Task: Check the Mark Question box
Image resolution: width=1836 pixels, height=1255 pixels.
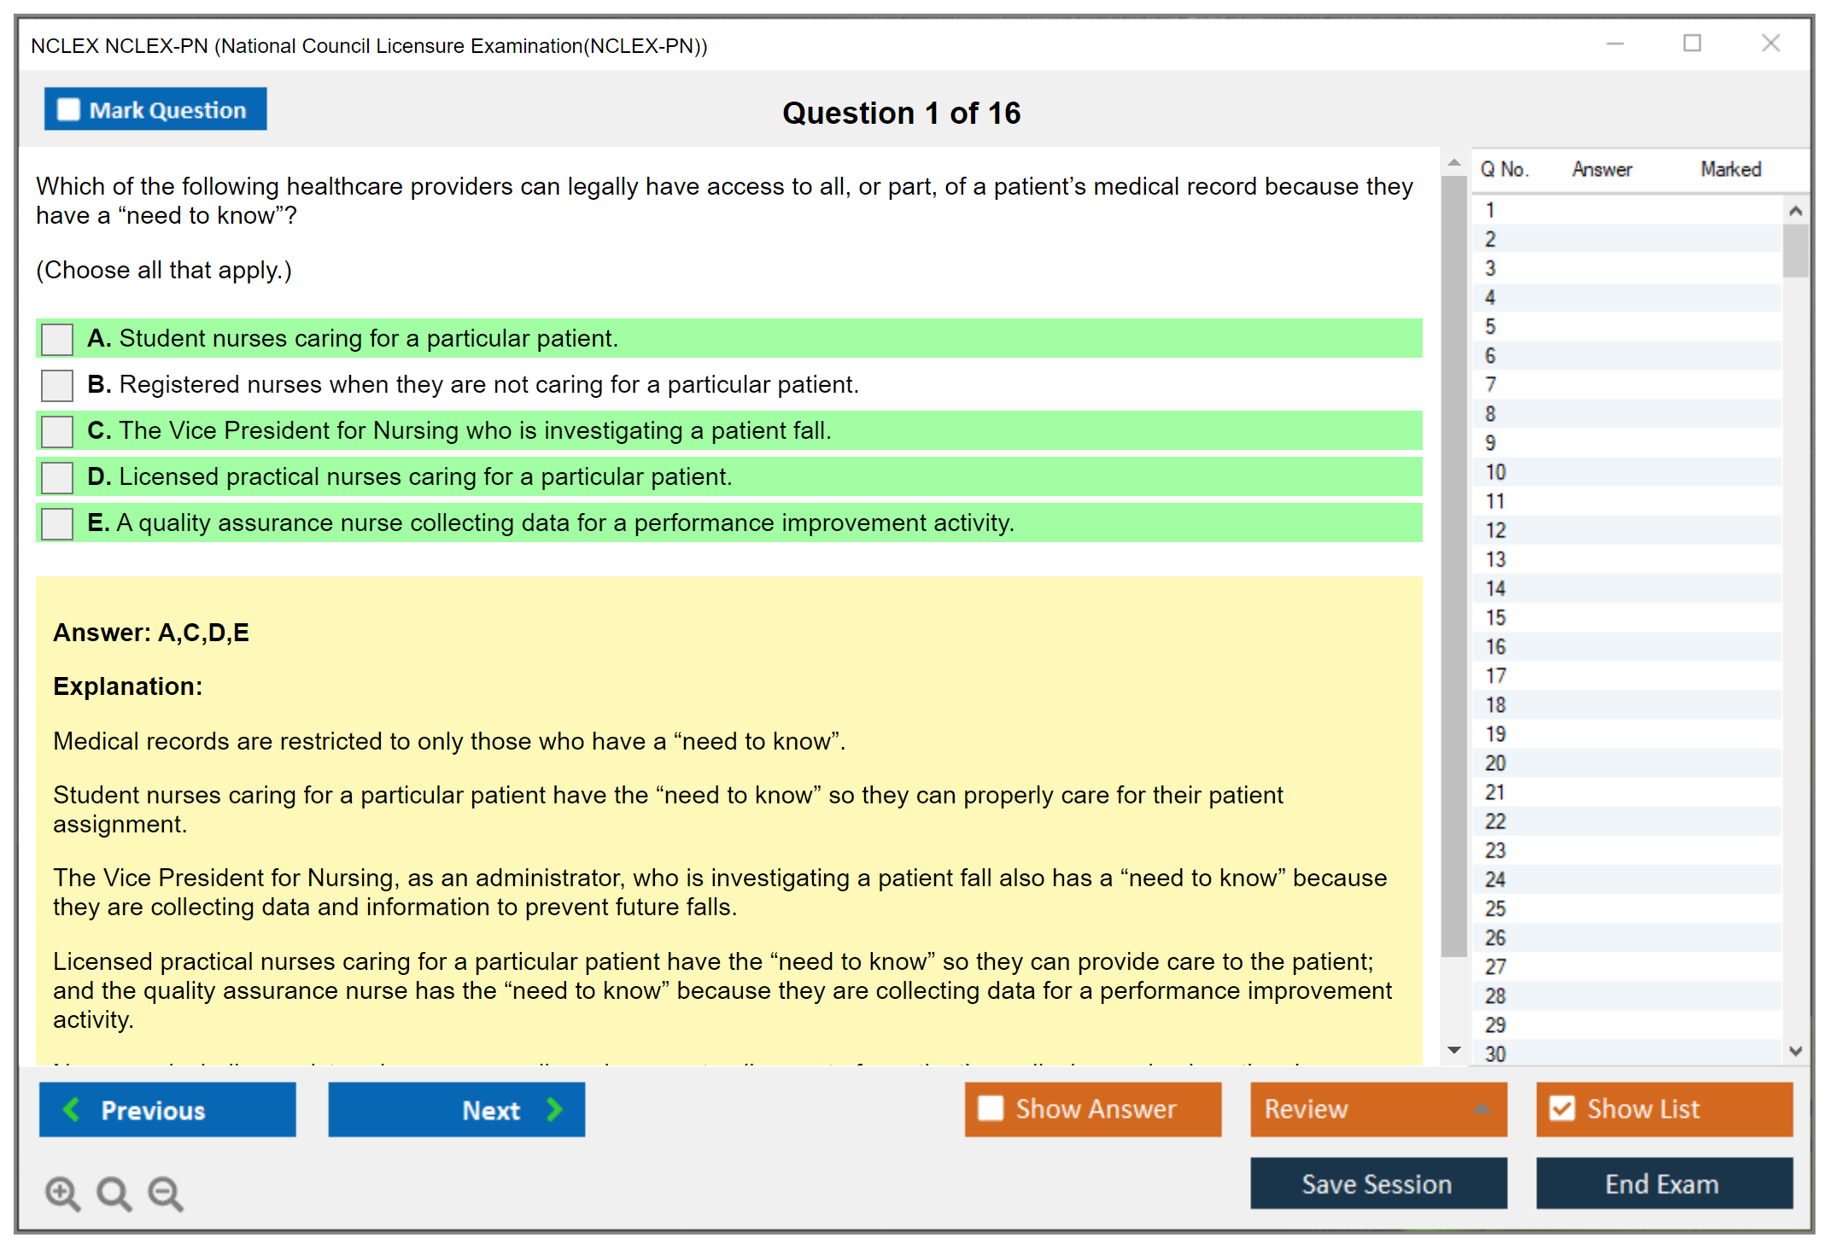Action: click(68, 110)
